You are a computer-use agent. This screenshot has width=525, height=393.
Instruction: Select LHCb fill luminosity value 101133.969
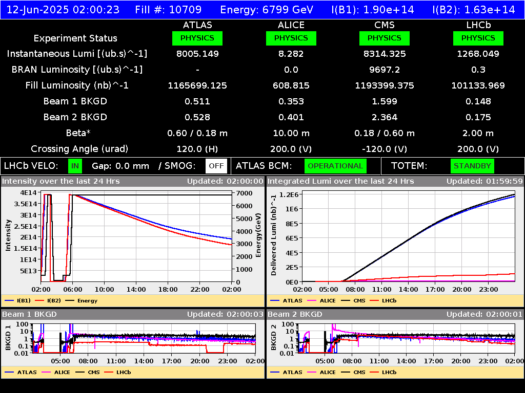pos(478,85)
